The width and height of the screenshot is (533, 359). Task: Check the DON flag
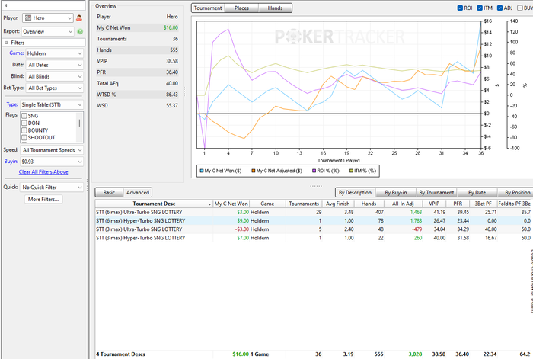pos(24,123)
